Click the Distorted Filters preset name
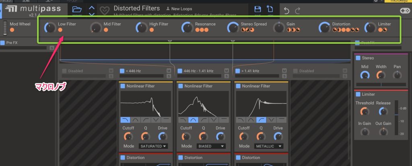Image resolution: width=412 pixels, height=166 pixels. pyautogui.click(x=136, y=8)
